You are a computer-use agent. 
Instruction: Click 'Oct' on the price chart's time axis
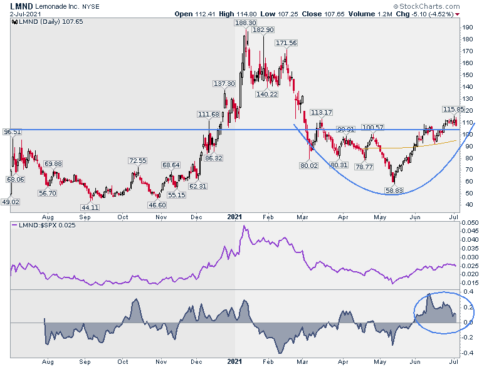[x=122, y=217]
